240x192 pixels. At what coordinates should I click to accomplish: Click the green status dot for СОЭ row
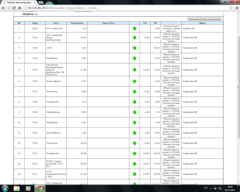[135, 48]
